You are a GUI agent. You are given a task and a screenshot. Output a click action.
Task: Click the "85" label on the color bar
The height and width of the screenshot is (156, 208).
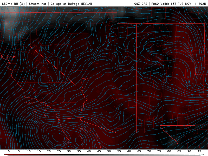coord(179,151)
